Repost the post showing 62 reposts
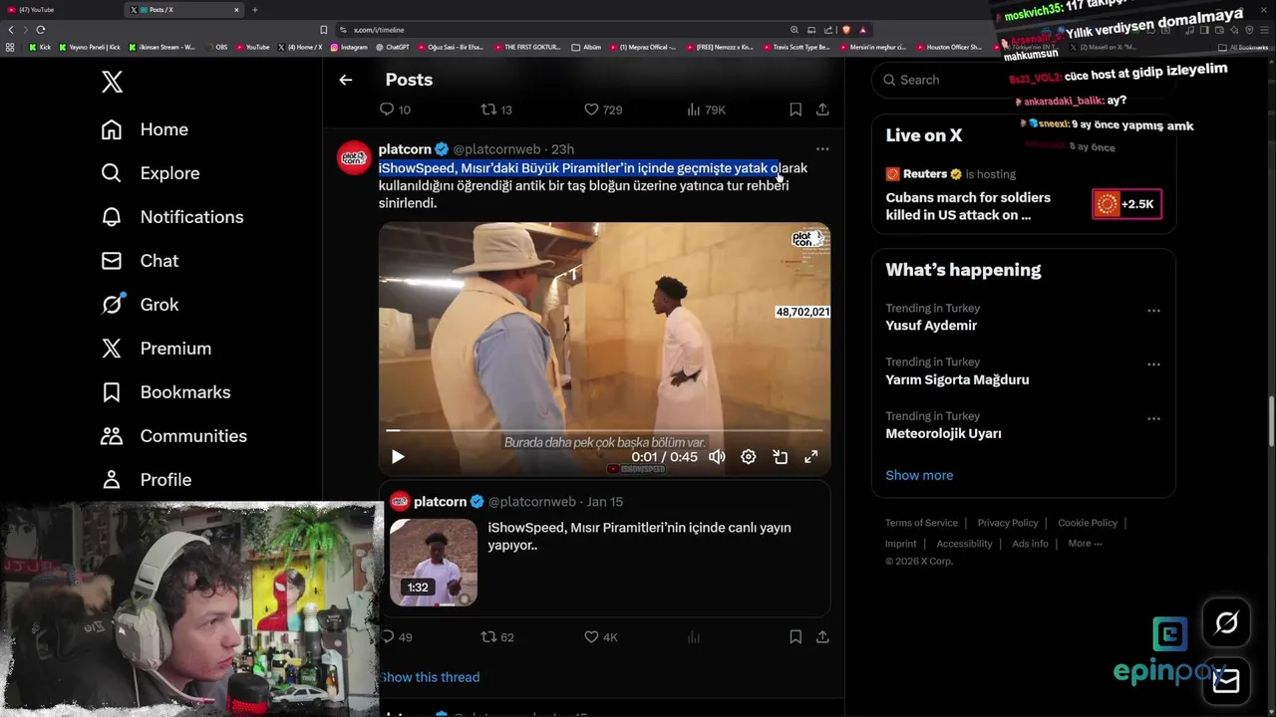This screenshot has width=1276, height=717. point(497,637)
